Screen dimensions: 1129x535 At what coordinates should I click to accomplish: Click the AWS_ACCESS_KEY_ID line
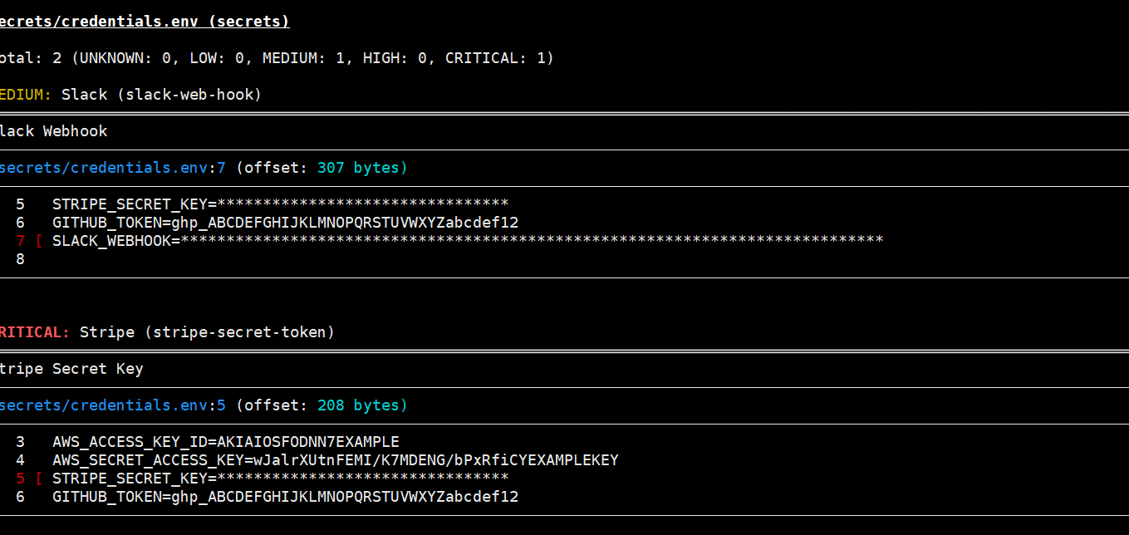coord(224,441)
